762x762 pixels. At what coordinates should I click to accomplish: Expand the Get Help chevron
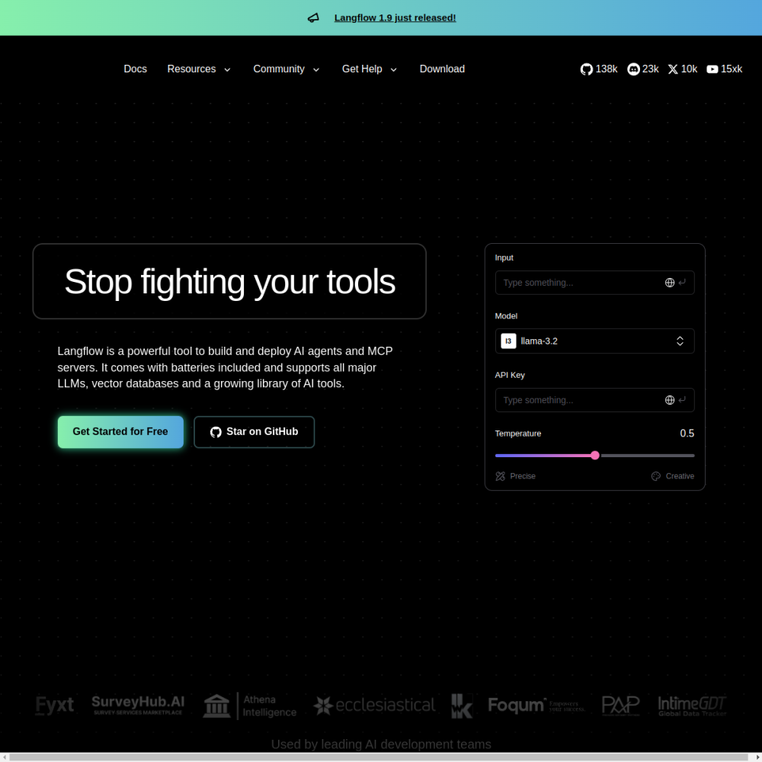coord(394,69)
